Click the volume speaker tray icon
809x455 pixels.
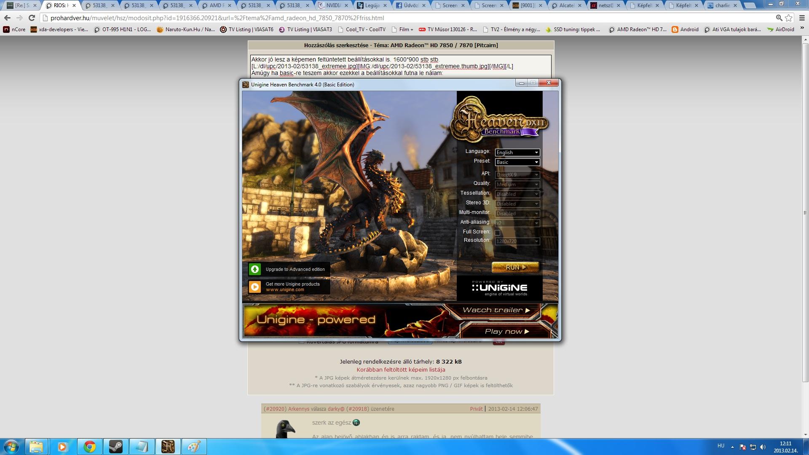pyautogui.click(x=763, y=447)
